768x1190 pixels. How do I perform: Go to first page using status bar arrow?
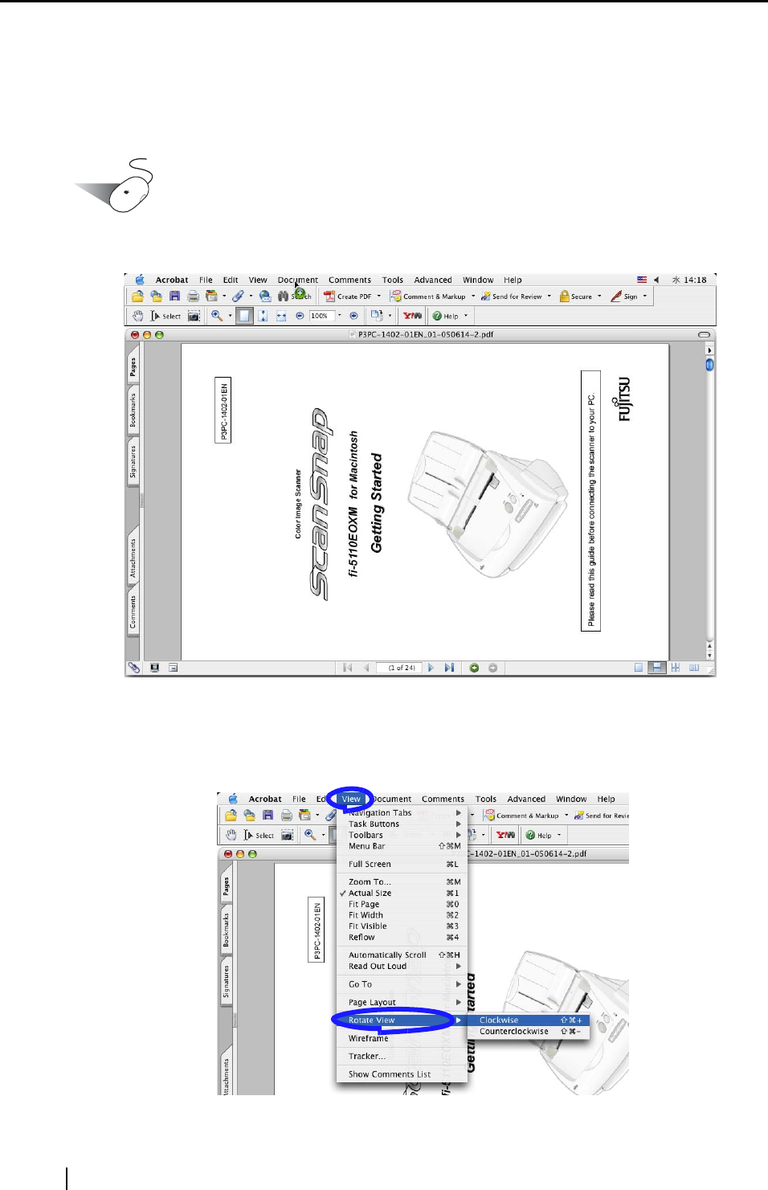[x=347, y=668]
